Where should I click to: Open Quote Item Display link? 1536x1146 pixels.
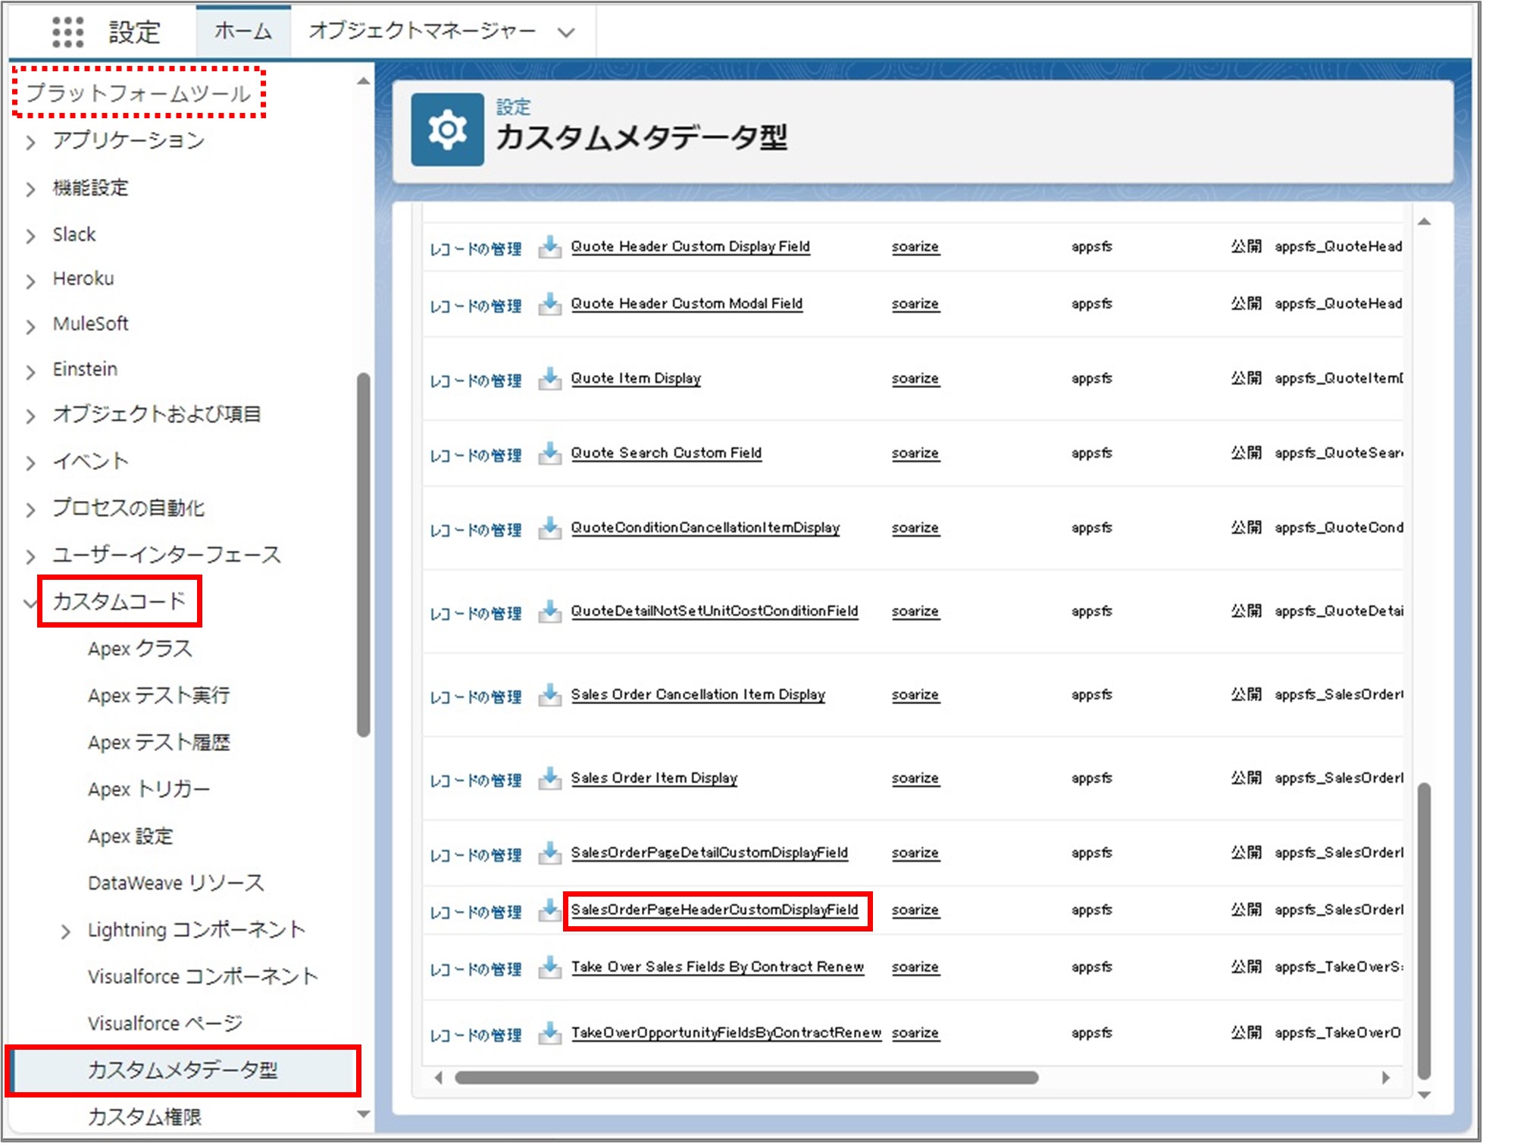pos(636,378)
